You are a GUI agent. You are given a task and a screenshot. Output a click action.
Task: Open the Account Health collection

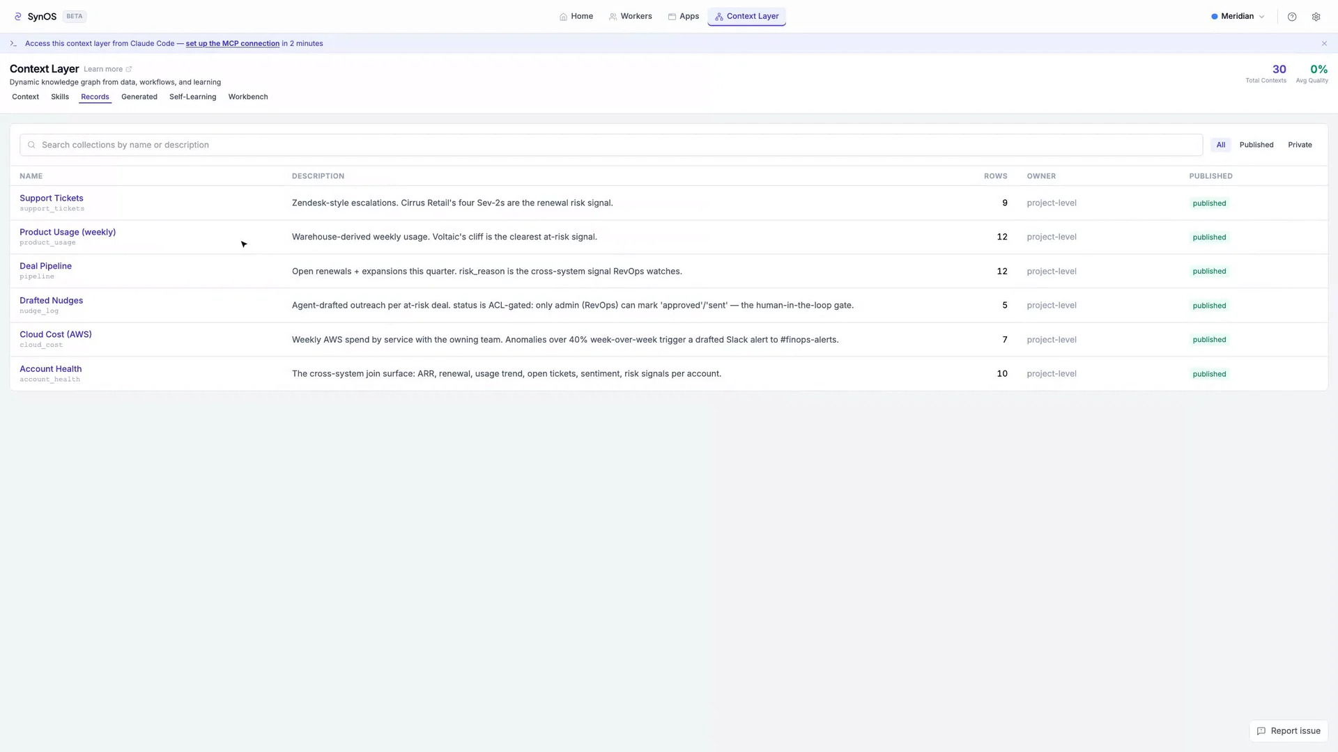click(50, 369)
